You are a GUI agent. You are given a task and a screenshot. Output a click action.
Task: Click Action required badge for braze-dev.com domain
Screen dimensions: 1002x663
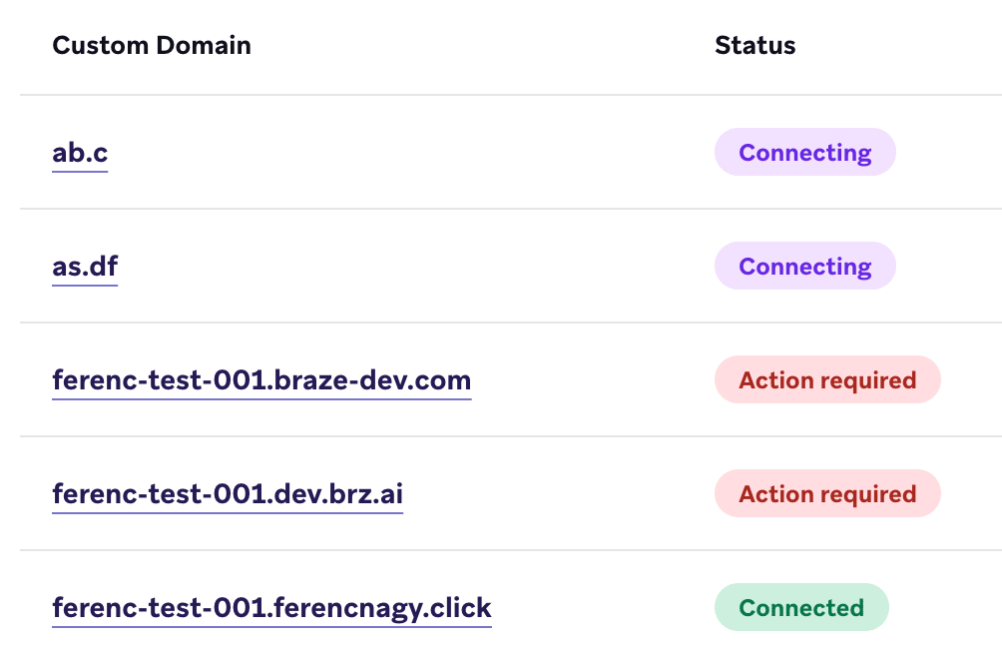click(827, 380)
